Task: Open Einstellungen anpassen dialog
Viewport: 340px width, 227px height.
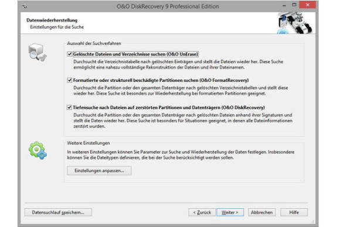Action: (99, 170)
